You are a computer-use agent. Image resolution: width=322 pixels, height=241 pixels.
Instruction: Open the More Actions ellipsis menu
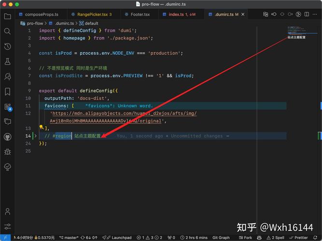(x=315, y=14)
